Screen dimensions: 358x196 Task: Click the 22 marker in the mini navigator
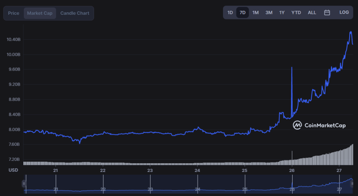tap(103, 189)
